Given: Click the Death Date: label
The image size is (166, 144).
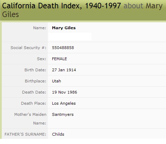Looking at the screenshot, I should pyautogui.click(x=34, y=92).
